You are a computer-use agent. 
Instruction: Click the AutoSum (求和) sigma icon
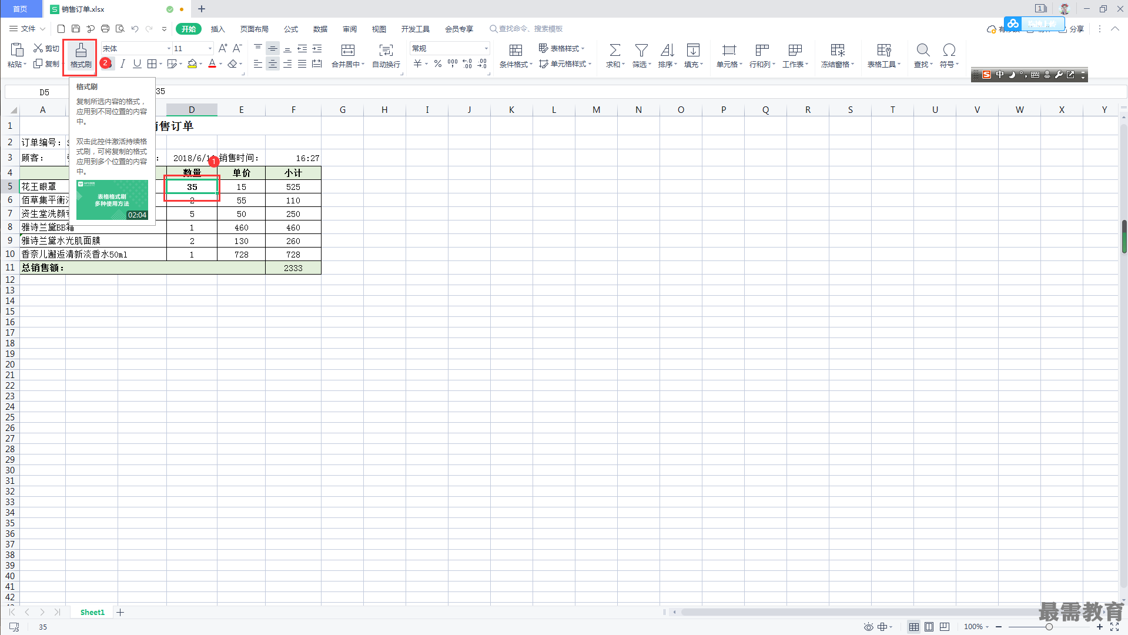[x=615, y=51]
